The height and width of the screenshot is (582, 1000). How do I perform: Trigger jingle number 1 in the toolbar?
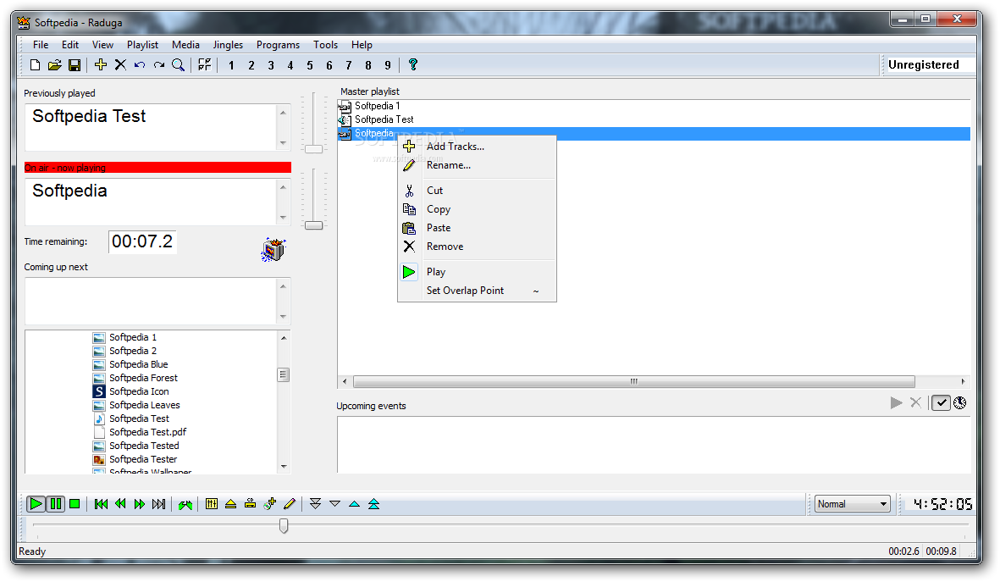click(231, 65)
